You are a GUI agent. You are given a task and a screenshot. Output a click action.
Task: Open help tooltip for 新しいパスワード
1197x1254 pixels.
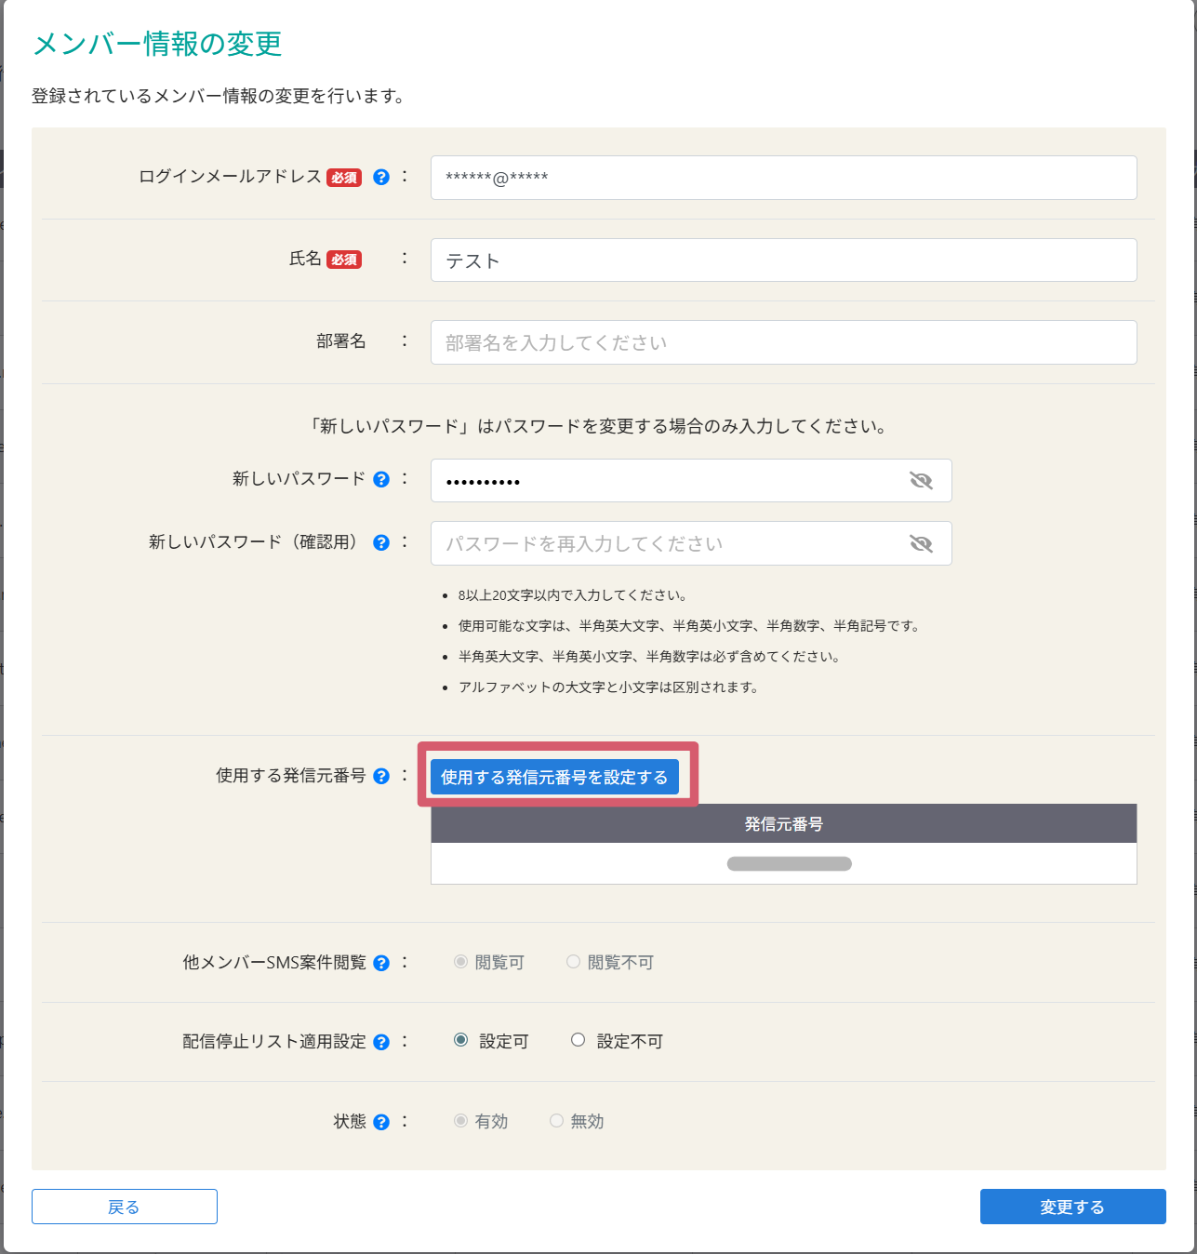380,480
